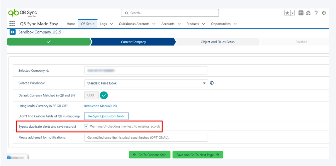Open the Quickbooks Accounts tab

134,24
